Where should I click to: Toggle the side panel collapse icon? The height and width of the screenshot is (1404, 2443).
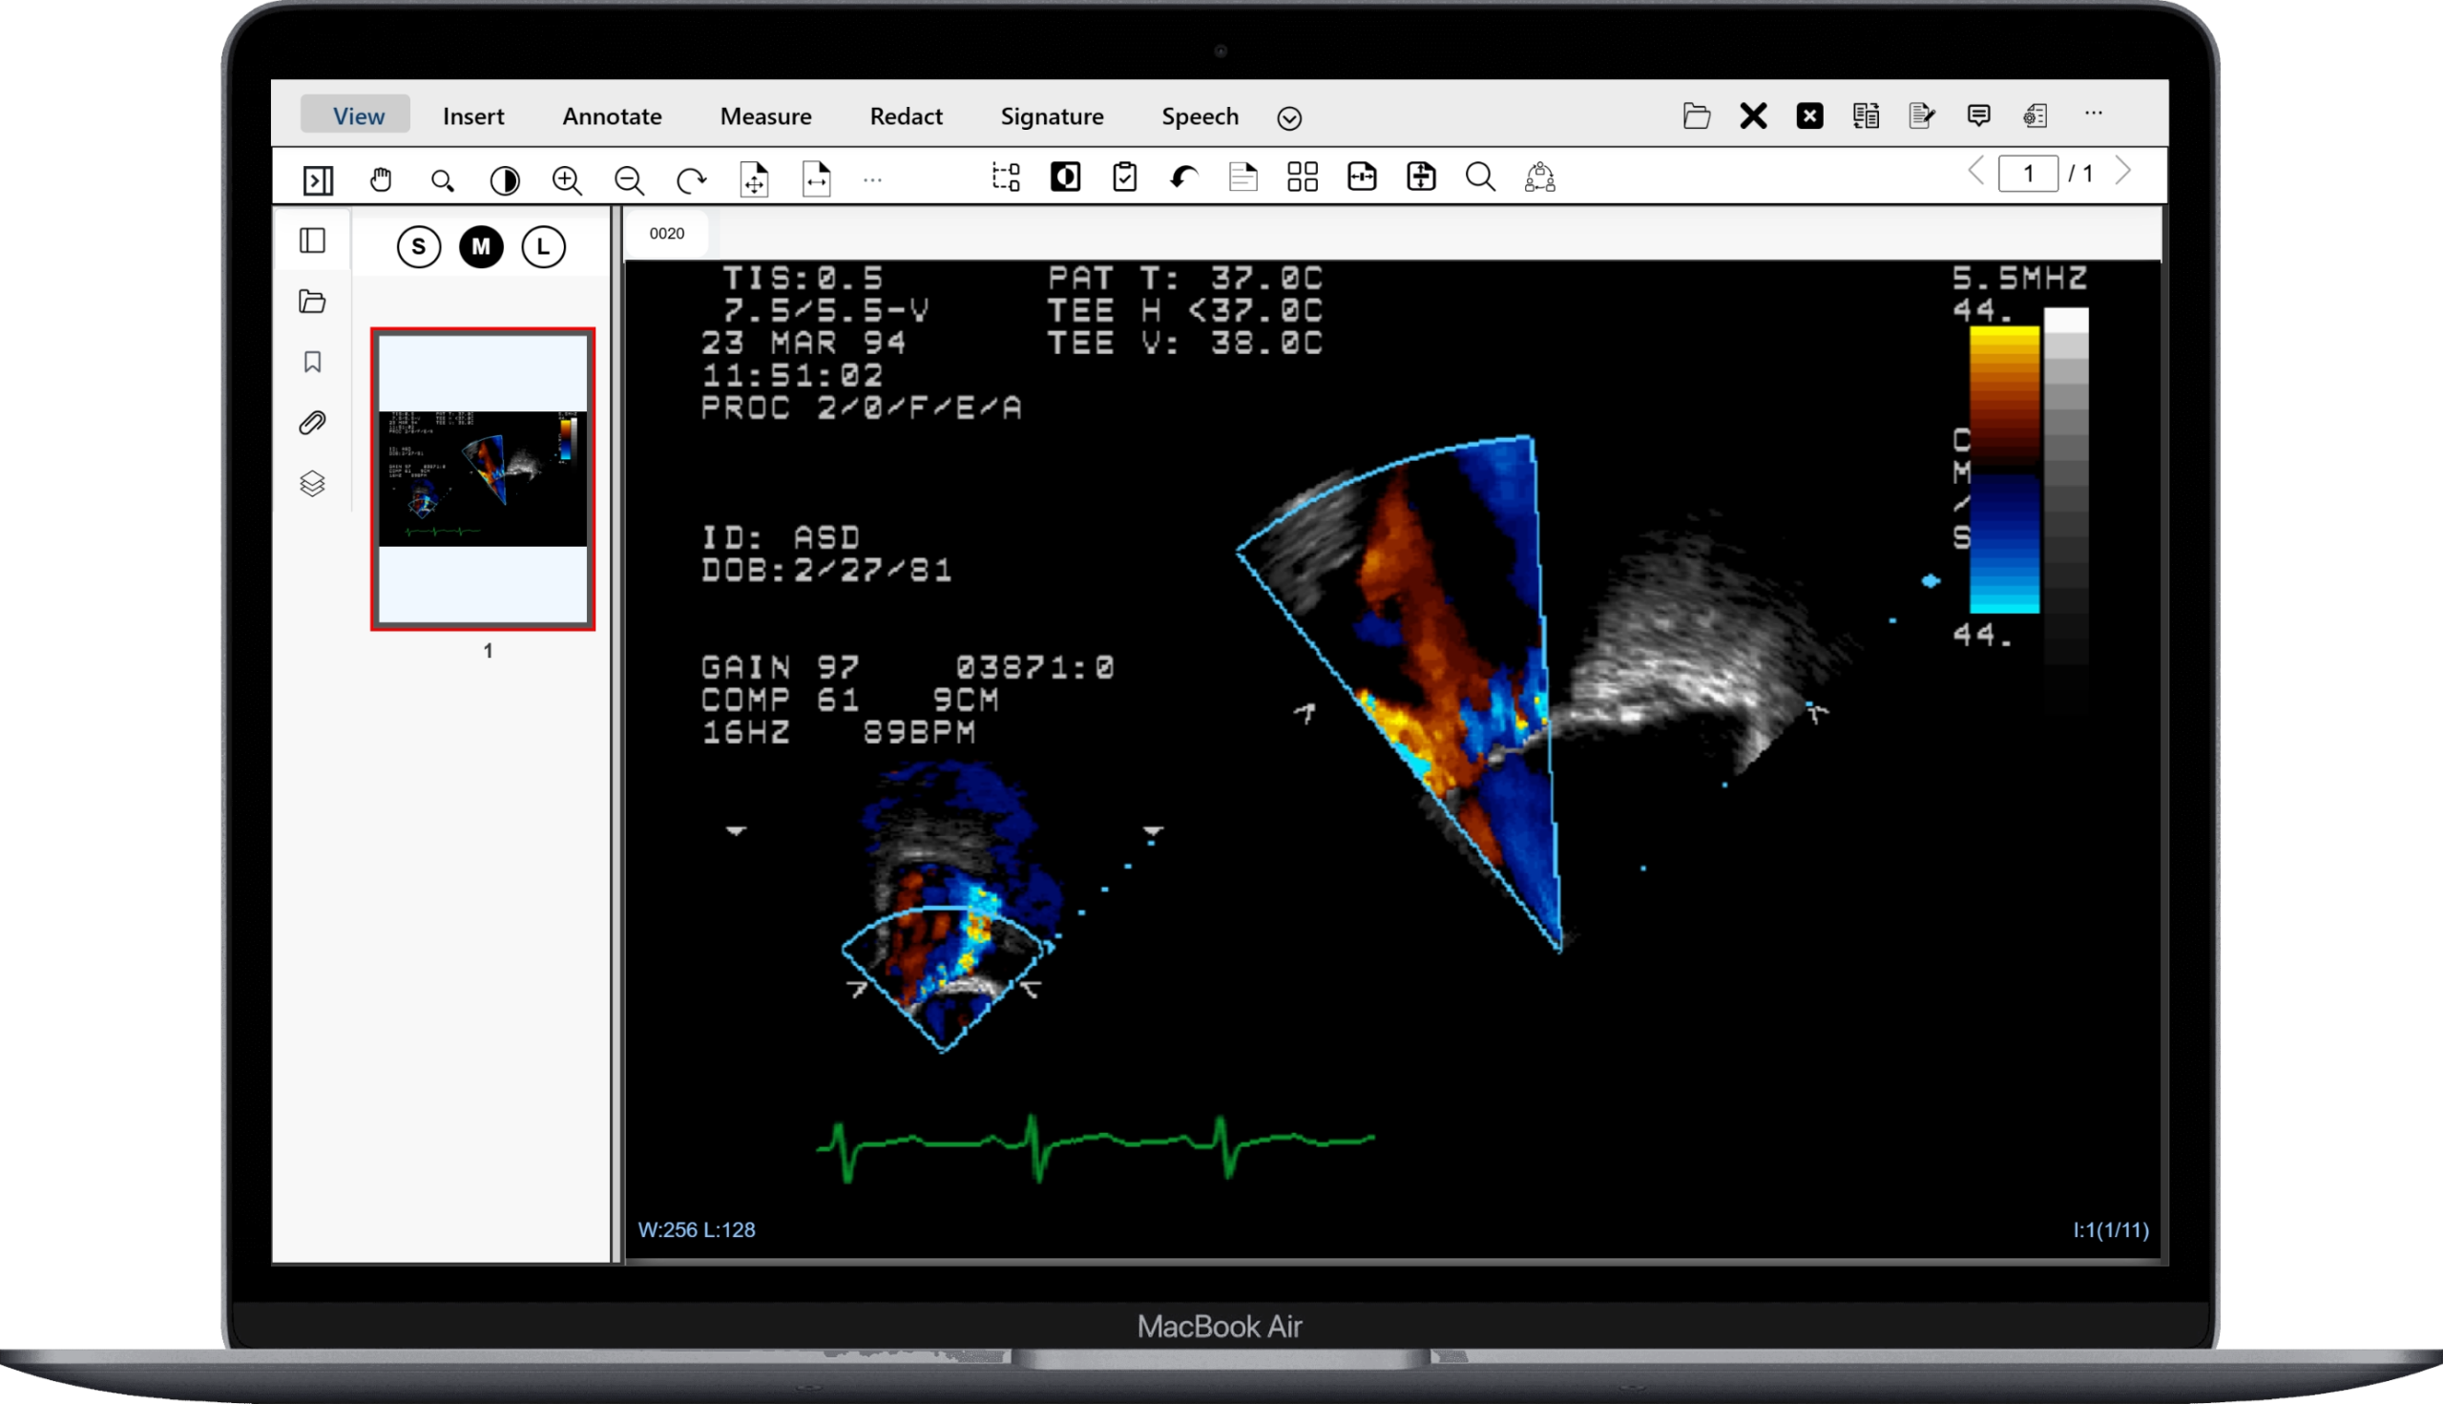(x=317, y=179)
